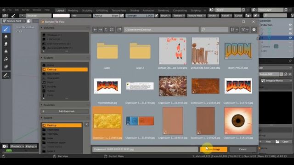This screenshot has height=165, width=294.
Task: Add a new view layer icon beside View Layer
Action: [286, 10]
